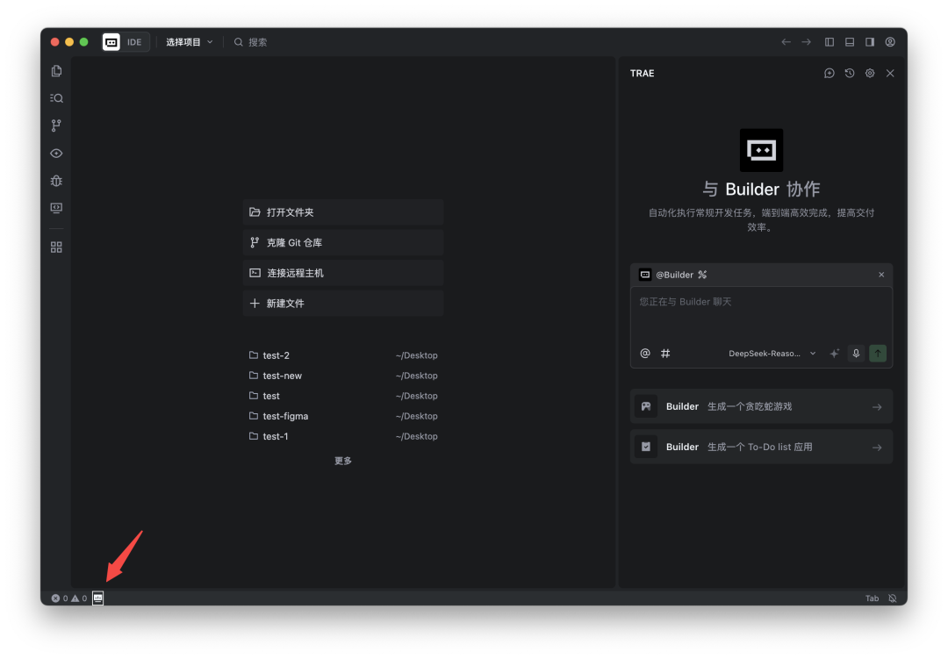This screenshot has height=659, width=948.
Task: Click 新建文件 new file button
Action: (343, 303)
